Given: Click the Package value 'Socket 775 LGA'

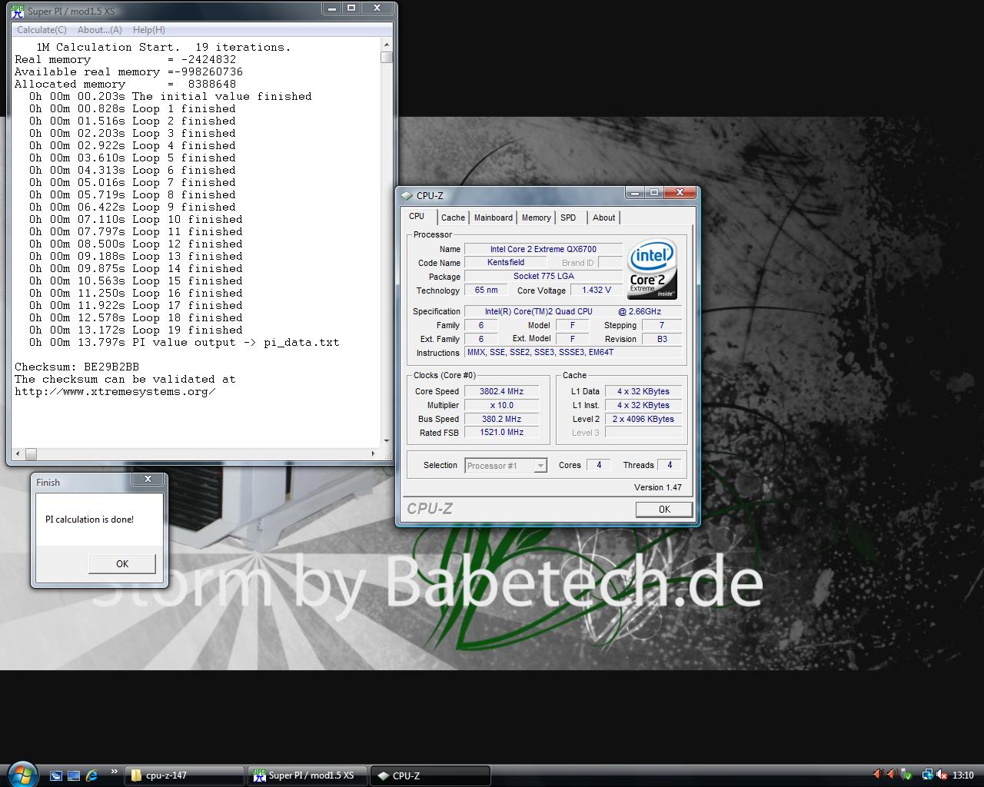Looking at the screenshot, I should 544,276.
